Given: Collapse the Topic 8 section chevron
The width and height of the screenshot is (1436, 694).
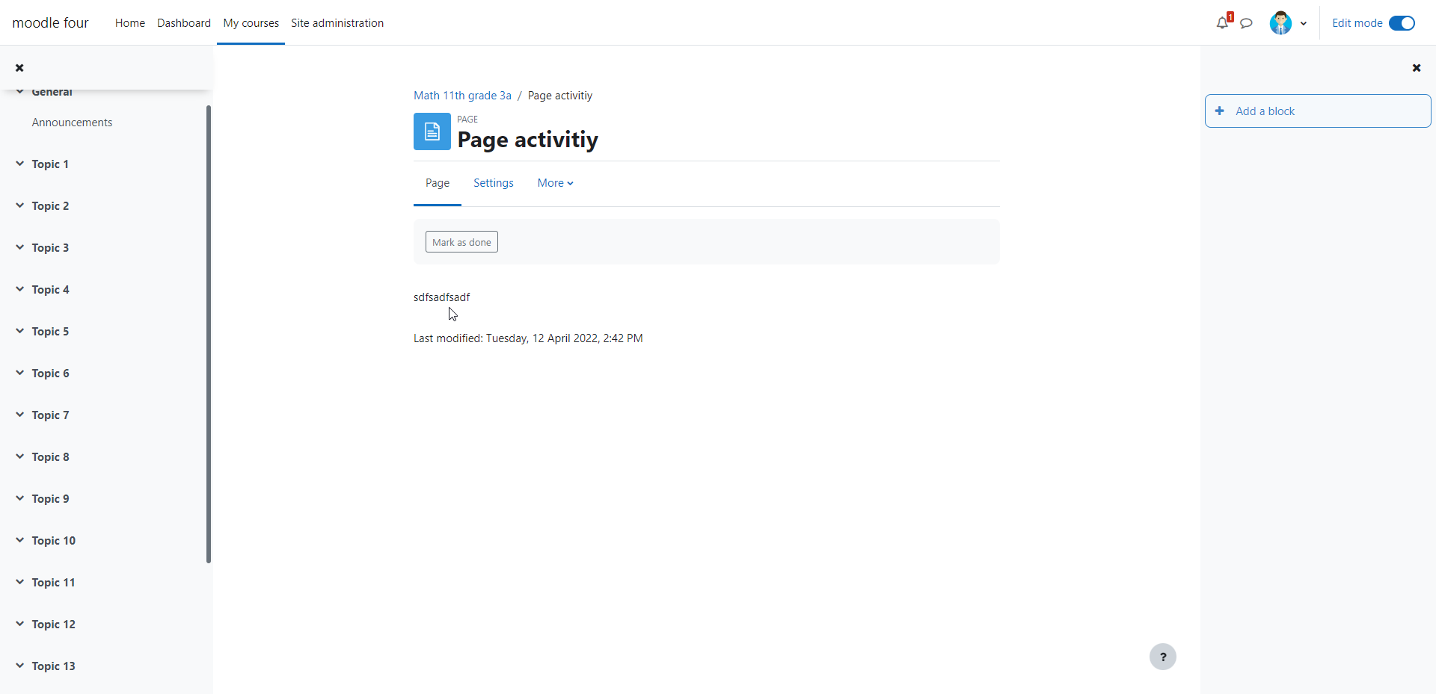Looking at the screenshot, I should pyautogui.click(x=19, y=456).
